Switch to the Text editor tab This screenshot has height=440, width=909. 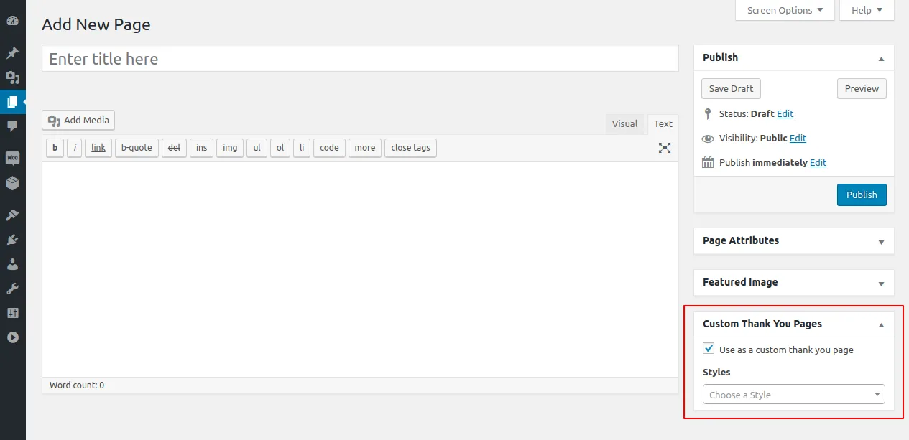[663, 123]
